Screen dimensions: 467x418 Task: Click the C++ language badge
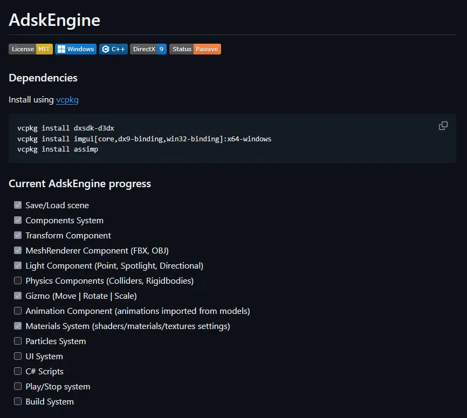(x=113, y=49)
